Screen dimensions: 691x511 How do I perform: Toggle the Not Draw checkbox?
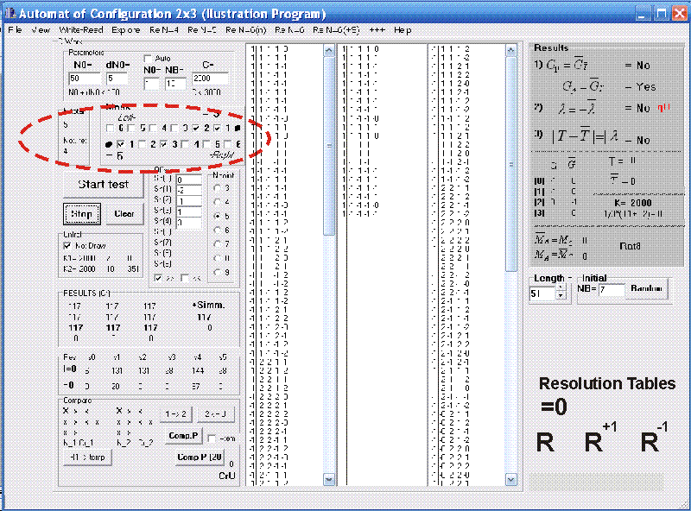tap(67, 246)
